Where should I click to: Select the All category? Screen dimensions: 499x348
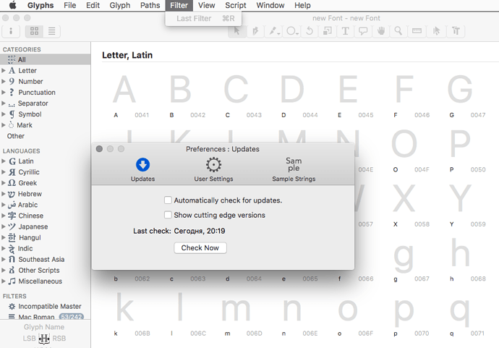tap(45, 59)
